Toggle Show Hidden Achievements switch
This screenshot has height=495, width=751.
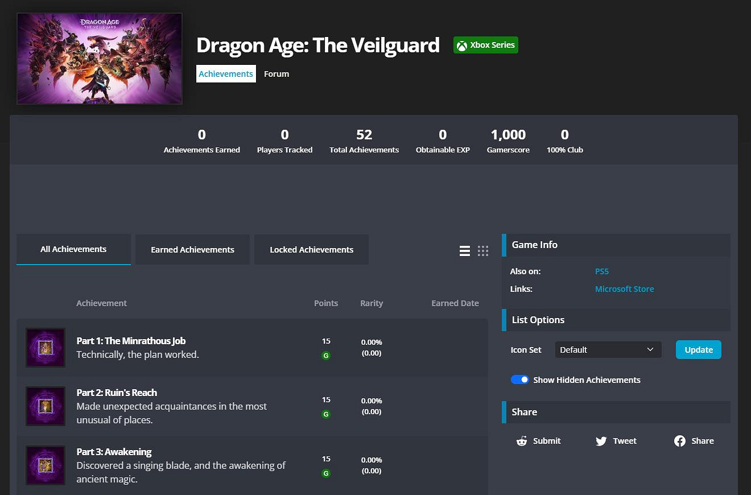(x=520, y=379)
